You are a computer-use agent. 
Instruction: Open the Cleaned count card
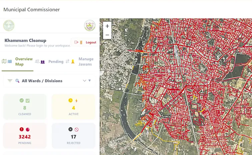pyautogui.click(x=25, y=107)
